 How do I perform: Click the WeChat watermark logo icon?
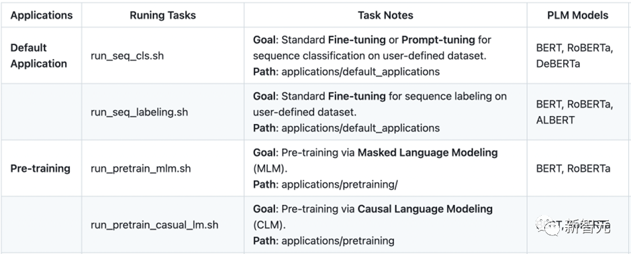[x=547, y=226]
